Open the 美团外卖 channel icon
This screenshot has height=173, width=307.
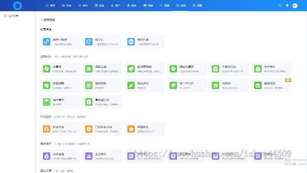(x=131, y=42)
